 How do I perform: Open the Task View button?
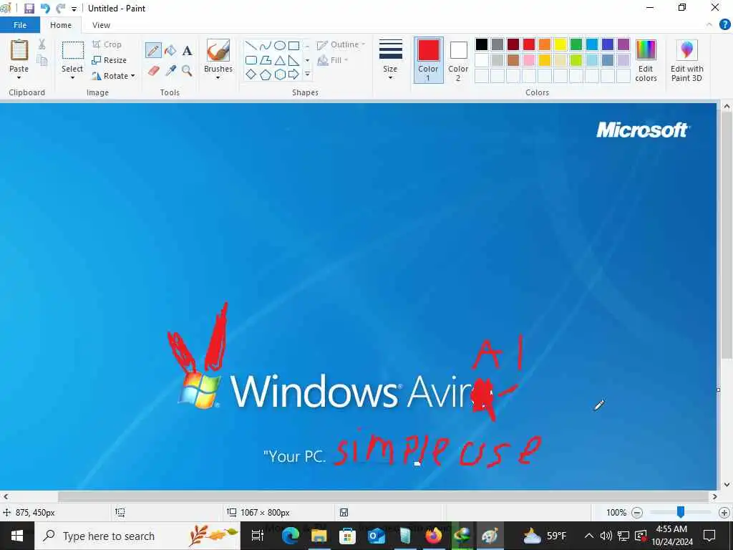point(258,536)
